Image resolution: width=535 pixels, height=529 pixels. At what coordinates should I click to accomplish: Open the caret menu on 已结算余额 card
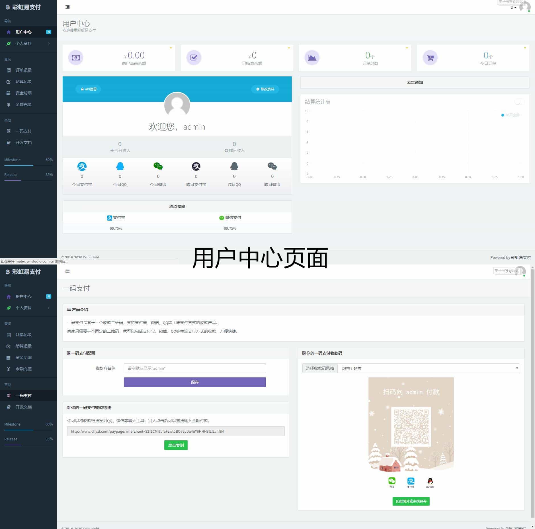point(289,48)
